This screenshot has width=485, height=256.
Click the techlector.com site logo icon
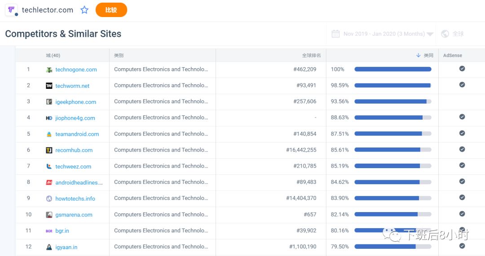11,10
